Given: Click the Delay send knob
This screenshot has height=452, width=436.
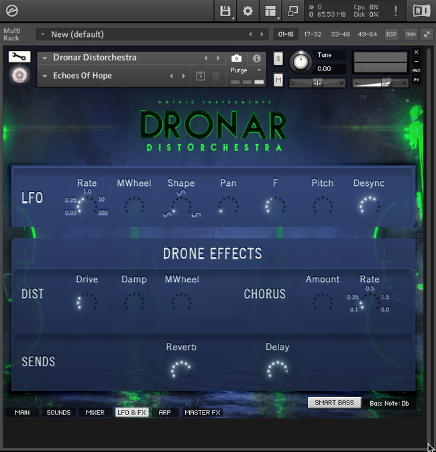Looking at the screenshot, I should (x=277, y=369).
